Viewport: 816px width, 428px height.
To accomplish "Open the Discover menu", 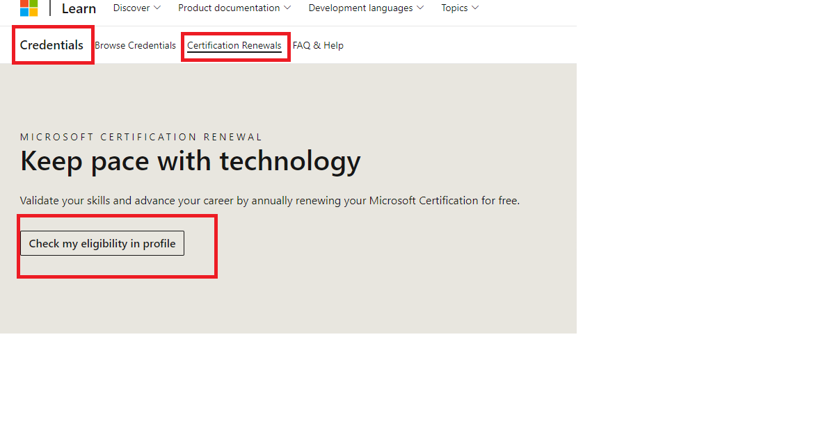I will pyautogui.click(x=131, y=8).
